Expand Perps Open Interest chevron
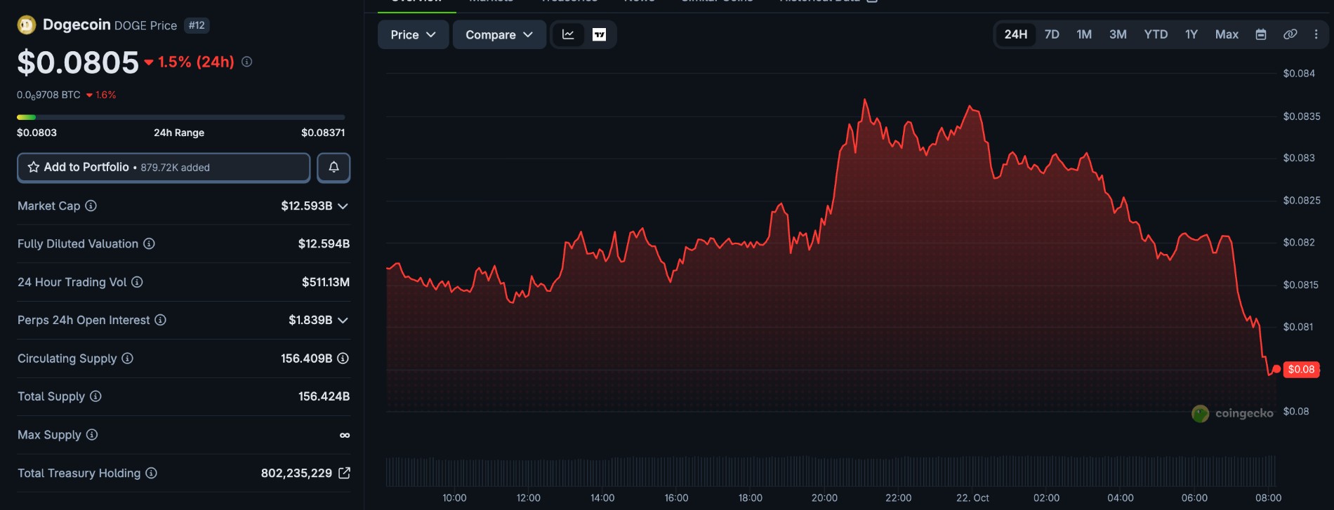The image size is (1334, 510). pyautogui.click(x=343, y=321)
